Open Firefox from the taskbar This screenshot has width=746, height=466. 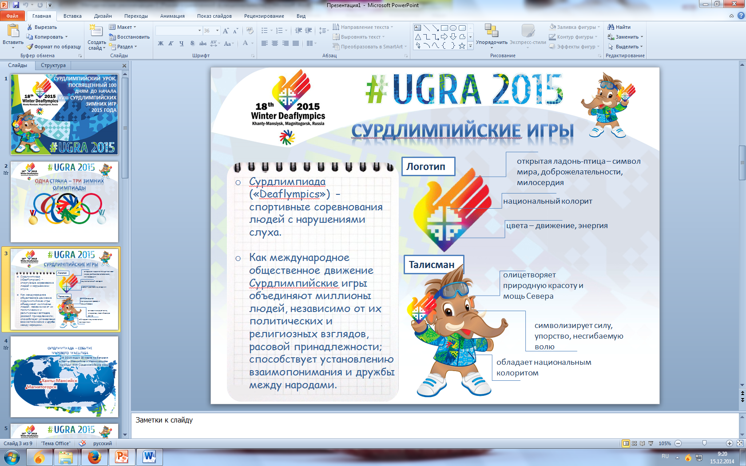tap(94, 457)
